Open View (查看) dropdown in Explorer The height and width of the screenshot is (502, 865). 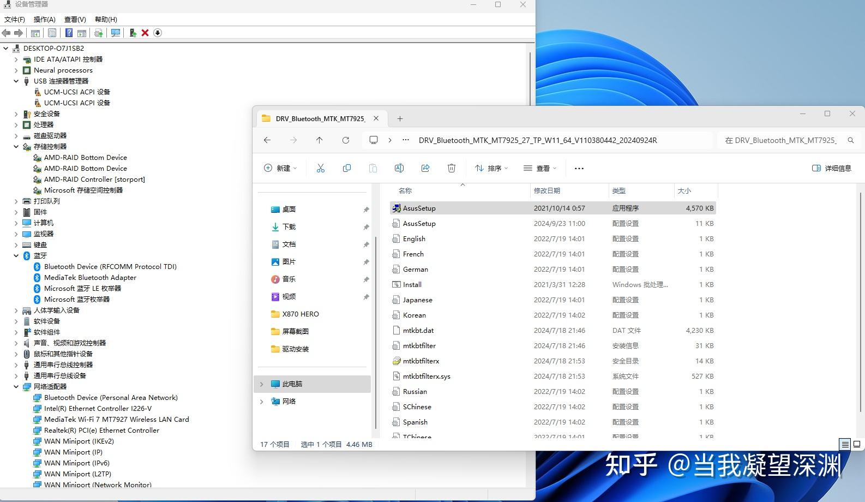(x=540, y=168)
